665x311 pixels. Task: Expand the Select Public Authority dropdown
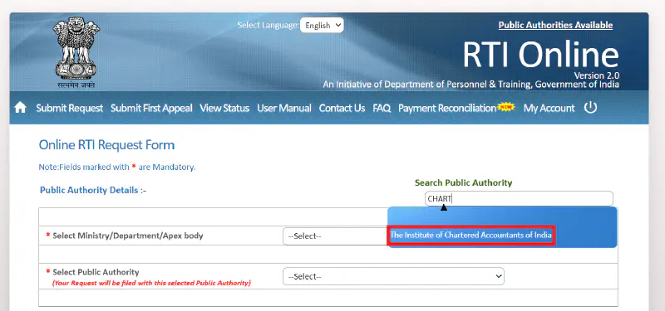393,276
